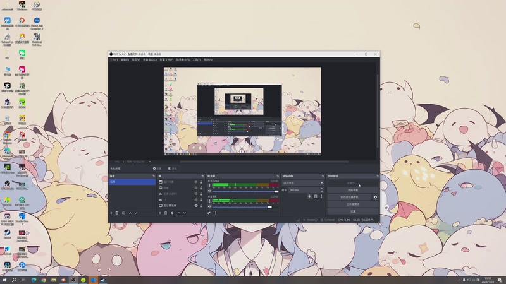Open virtual camera settings gear icon
The image size is (506, 284).
click(x=375, y=197)
